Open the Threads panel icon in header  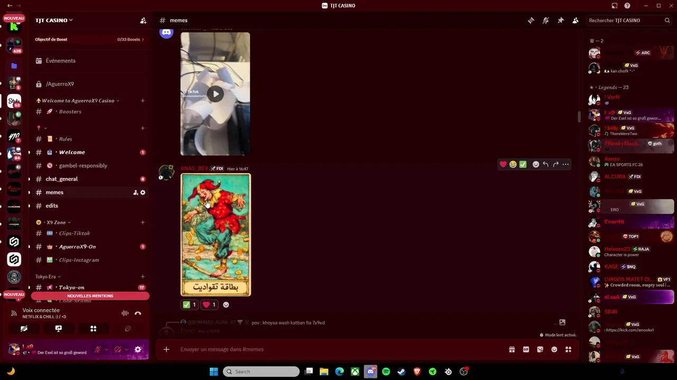(x=531, y=20)
